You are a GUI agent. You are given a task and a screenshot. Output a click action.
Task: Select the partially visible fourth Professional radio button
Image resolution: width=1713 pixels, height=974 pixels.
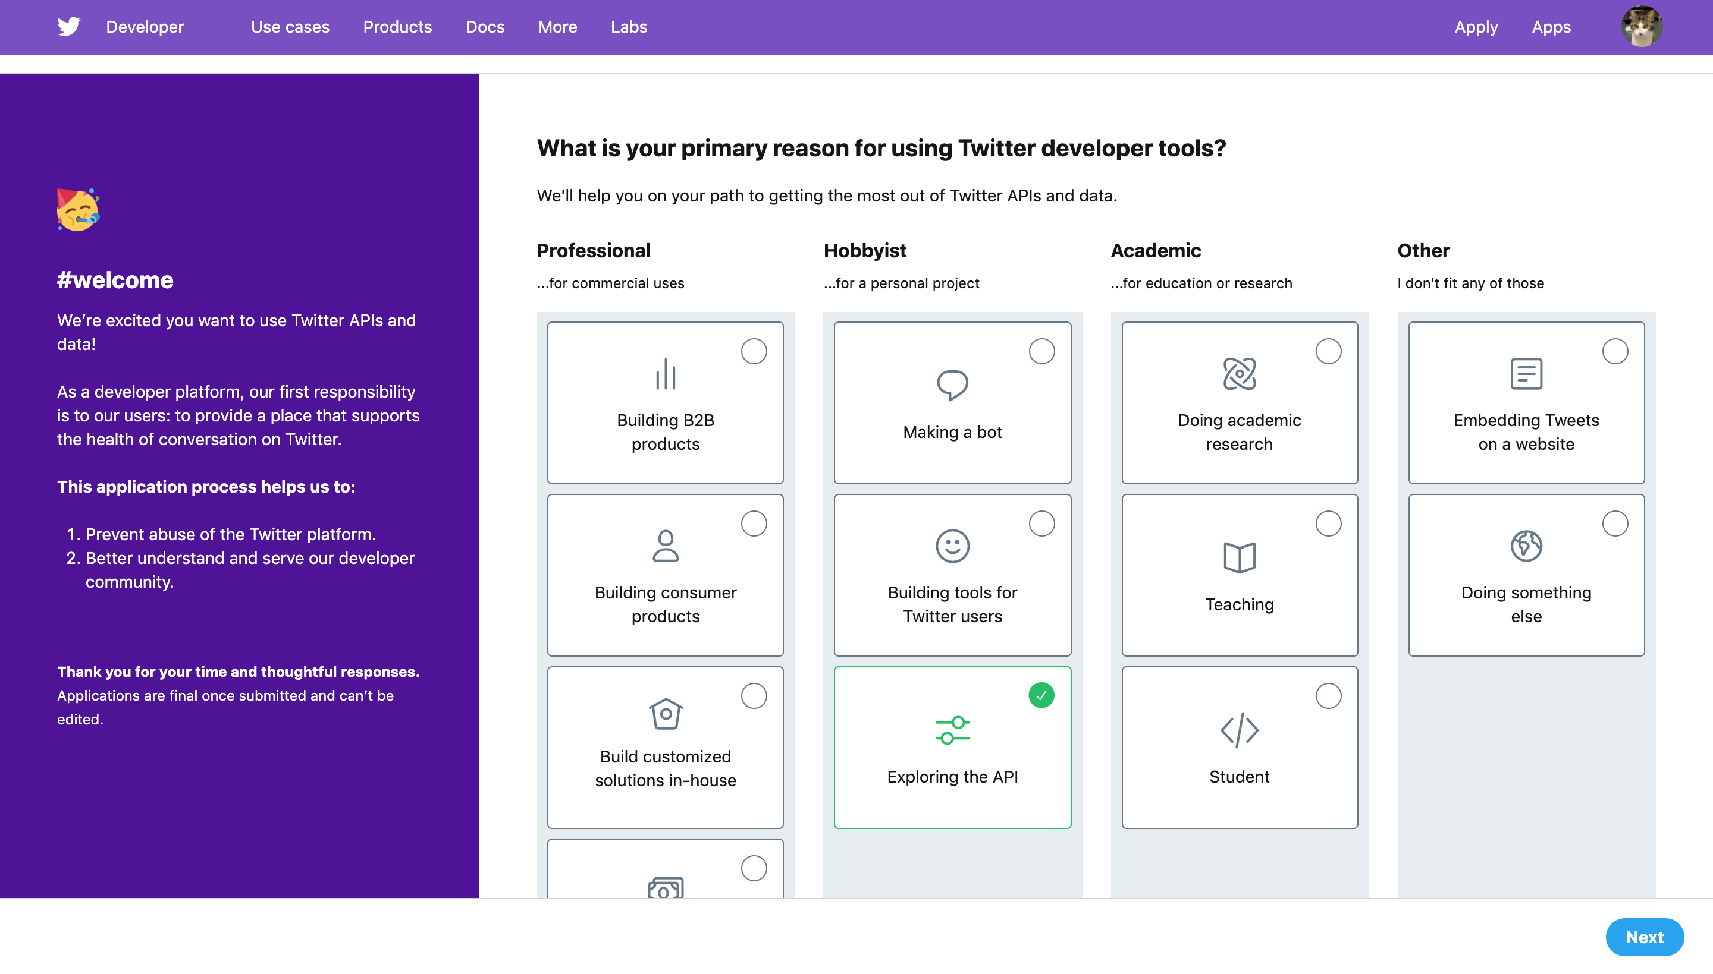tap(754, 868)
